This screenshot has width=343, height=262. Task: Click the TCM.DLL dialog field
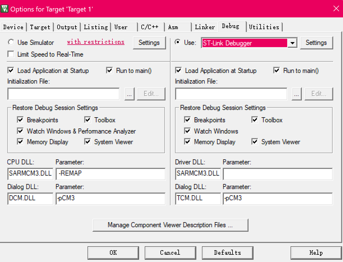point(198,198)
